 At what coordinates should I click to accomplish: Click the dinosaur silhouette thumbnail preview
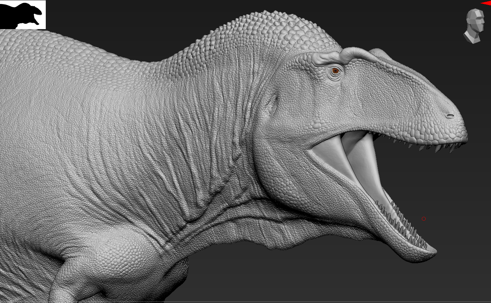pyautogui.click(x=23, y=15)
